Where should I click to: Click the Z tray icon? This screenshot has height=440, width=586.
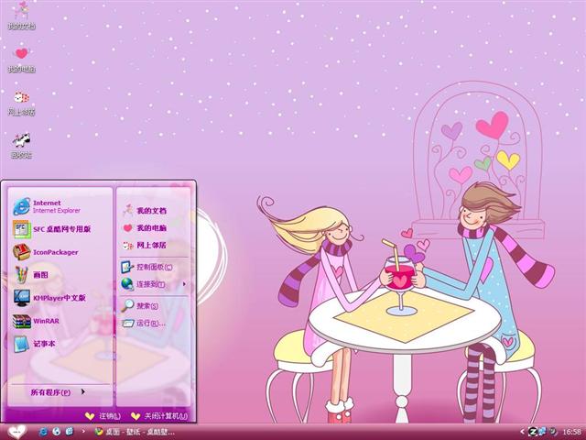pos(533,432)
